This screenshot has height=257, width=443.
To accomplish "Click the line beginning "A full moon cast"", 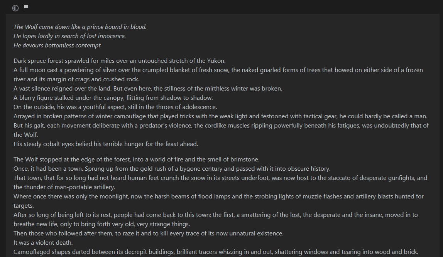I will [x=218, y=75].
